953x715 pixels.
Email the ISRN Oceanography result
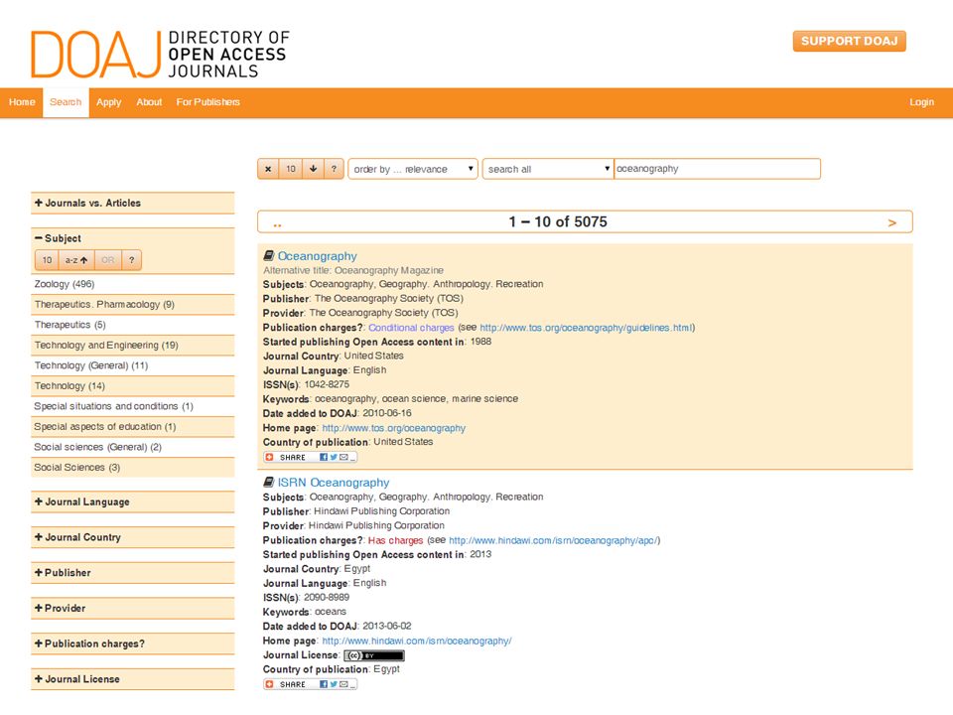pos(344,684)
